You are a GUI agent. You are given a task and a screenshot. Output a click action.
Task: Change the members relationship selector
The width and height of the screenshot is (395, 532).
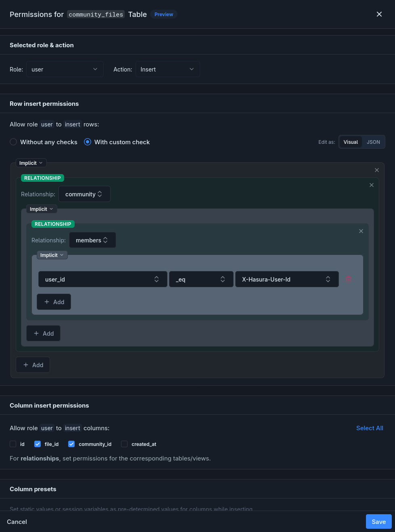[x=92, y=240]
